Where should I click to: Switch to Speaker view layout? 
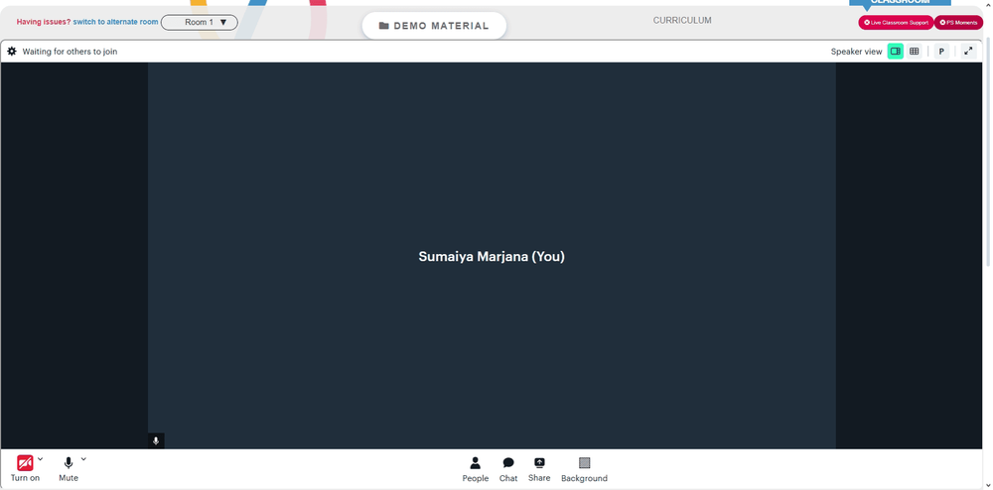pos(895,52)
